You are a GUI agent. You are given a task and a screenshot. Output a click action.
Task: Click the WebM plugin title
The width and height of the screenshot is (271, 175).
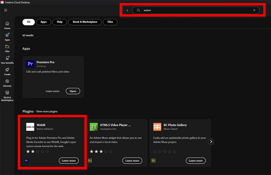41,125
